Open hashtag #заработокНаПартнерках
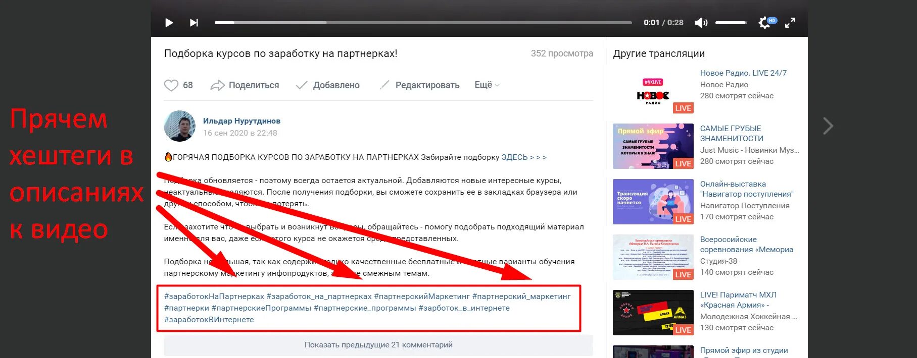Viewport: 917px width, 358px height. pyautogui.click(x=214, y=296)
